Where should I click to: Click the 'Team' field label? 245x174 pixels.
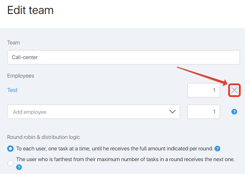pyautogui.click(x=14, y=43)
